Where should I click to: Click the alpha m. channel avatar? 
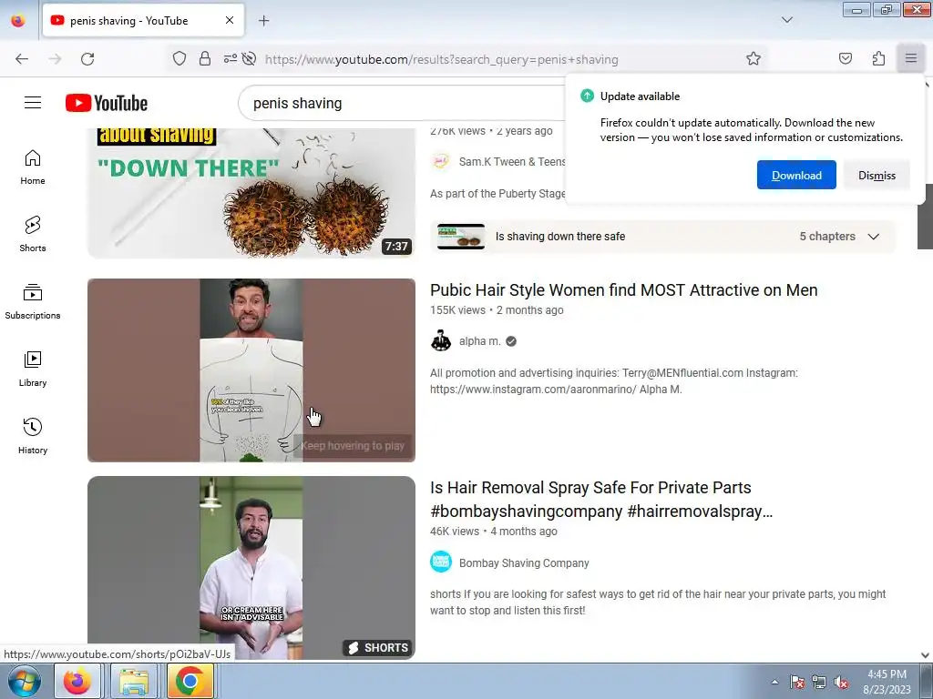coord(441,340)
